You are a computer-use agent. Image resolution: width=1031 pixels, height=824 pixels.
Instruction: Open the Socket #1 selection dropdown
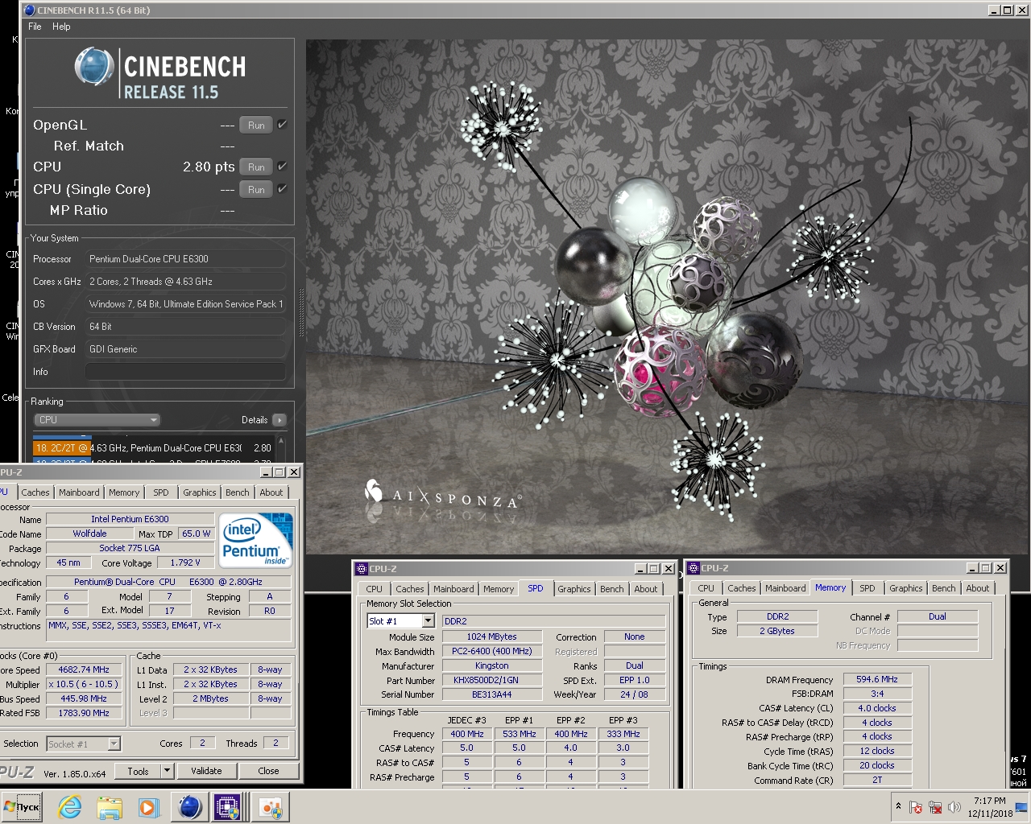pos(83,744)
